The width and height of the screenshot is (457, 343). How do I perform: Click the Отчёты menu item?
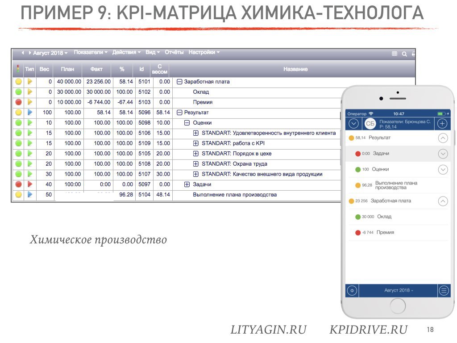(174, 52)
